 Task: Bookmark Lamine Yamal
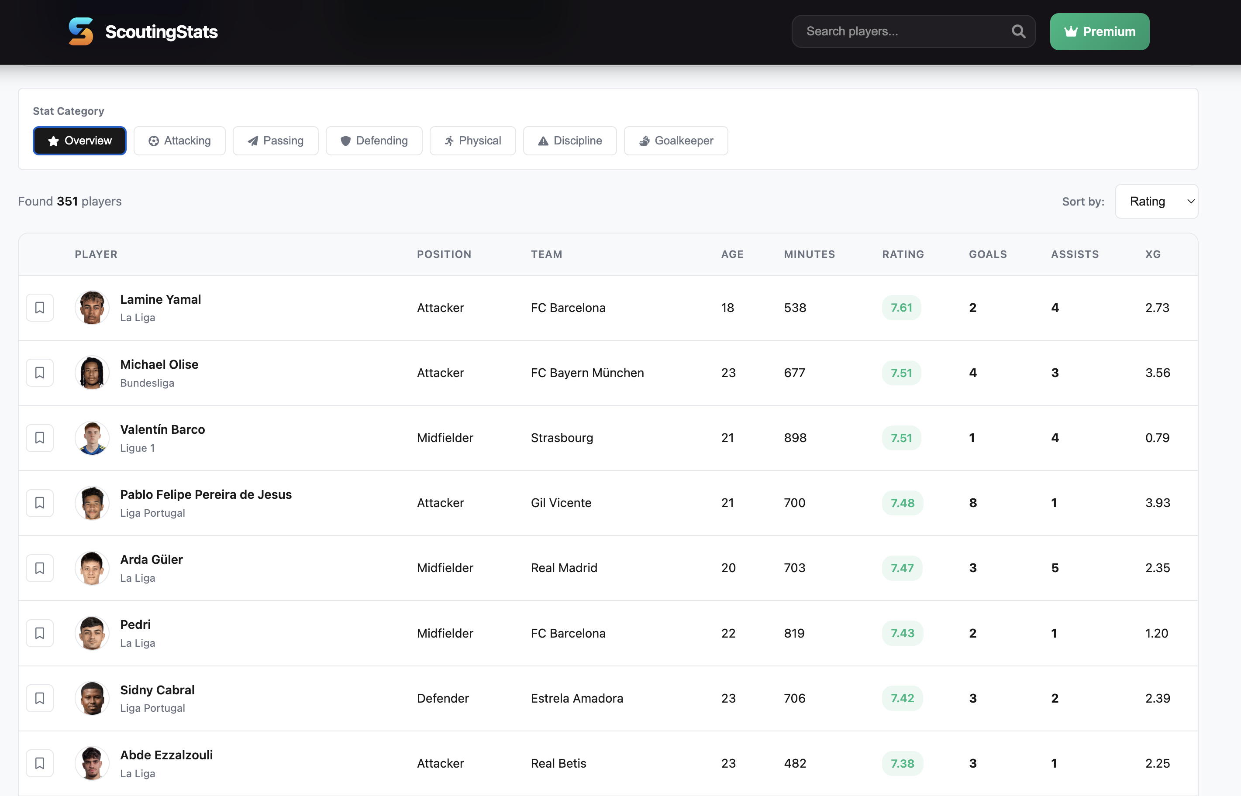pos(40,307)
